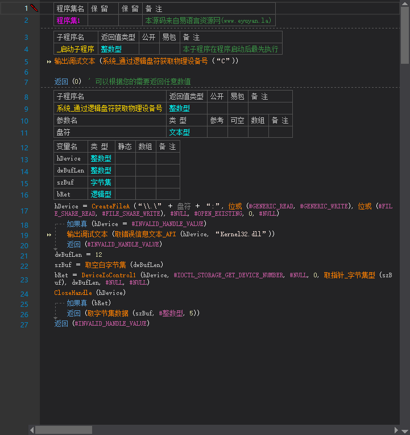Screen dimensions: 410x435
Task: Click CloseHandle (hDevice) statement
Action: 90,293
